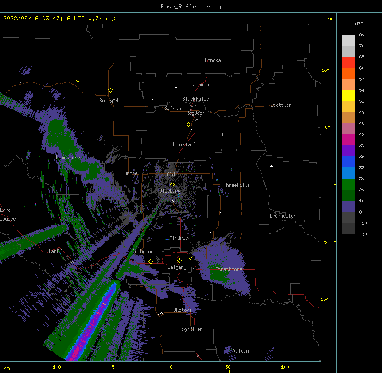Pick the royal blue 33-36 dBZ legend swatch
Image resolution: width=382 pixels, height=373 pixels.
click(x=348, y=162)
